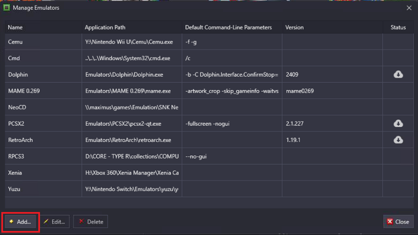Click the D:\CORE - TYPE R path

tap(132, 156)
